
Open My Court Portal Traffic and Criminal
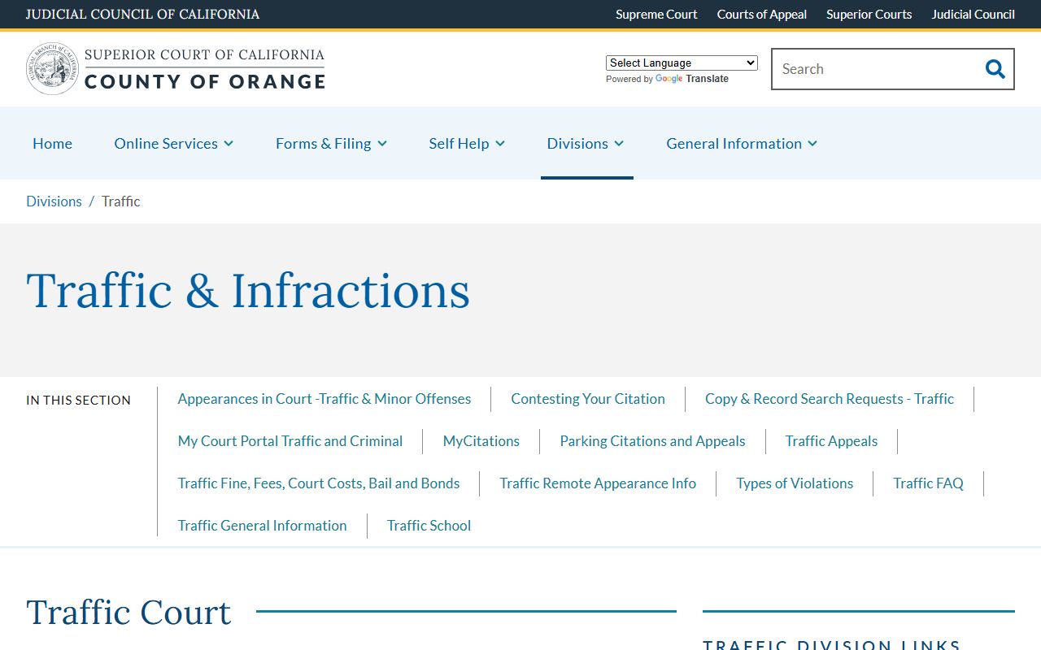click(290, 441)
